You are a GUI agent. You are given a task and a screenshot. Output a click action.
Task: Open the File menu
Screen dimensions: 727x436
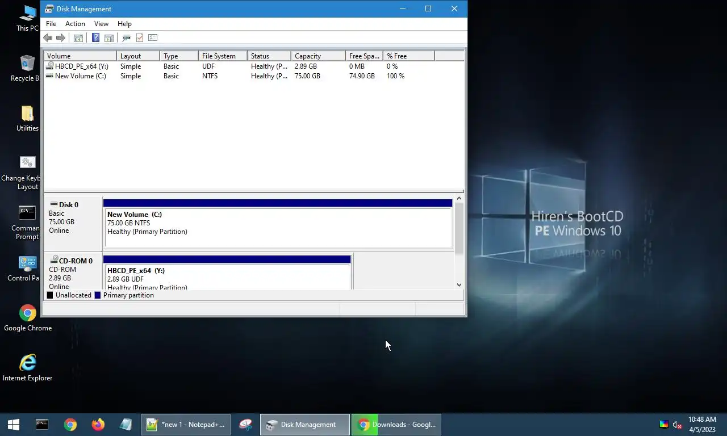(51, 24)
